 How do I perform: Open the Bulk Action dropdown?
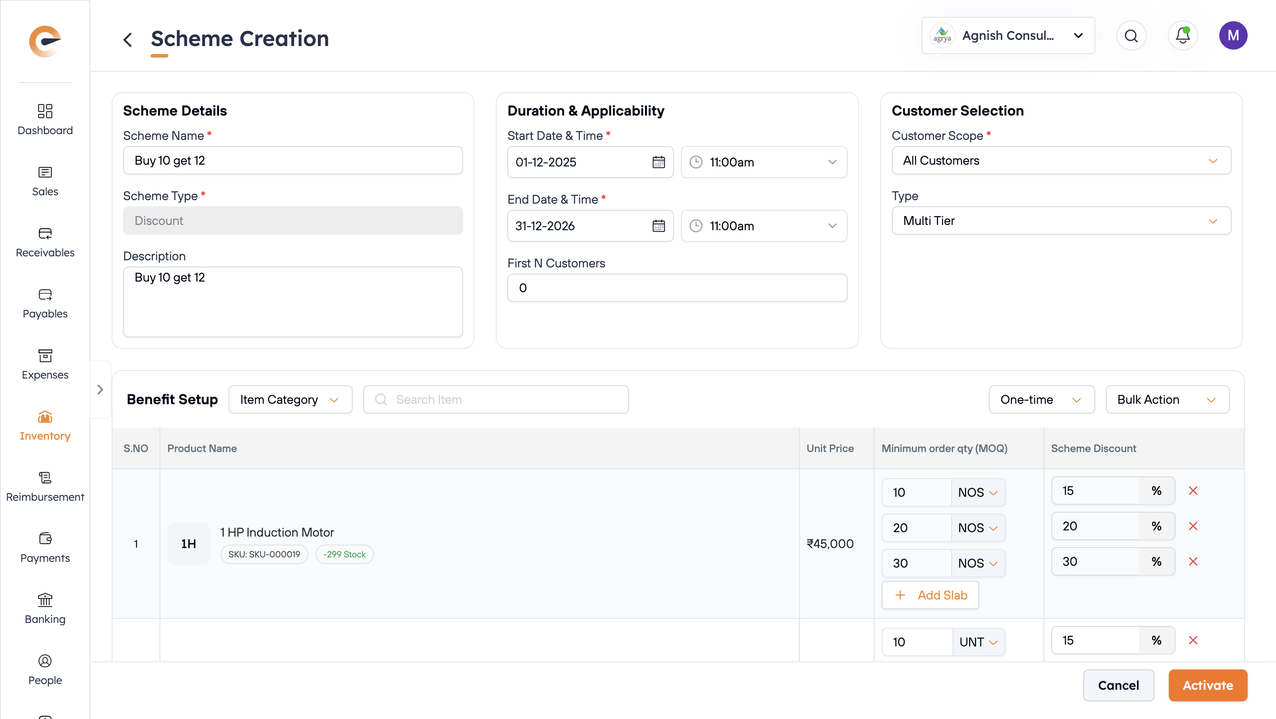[1167, 399]
